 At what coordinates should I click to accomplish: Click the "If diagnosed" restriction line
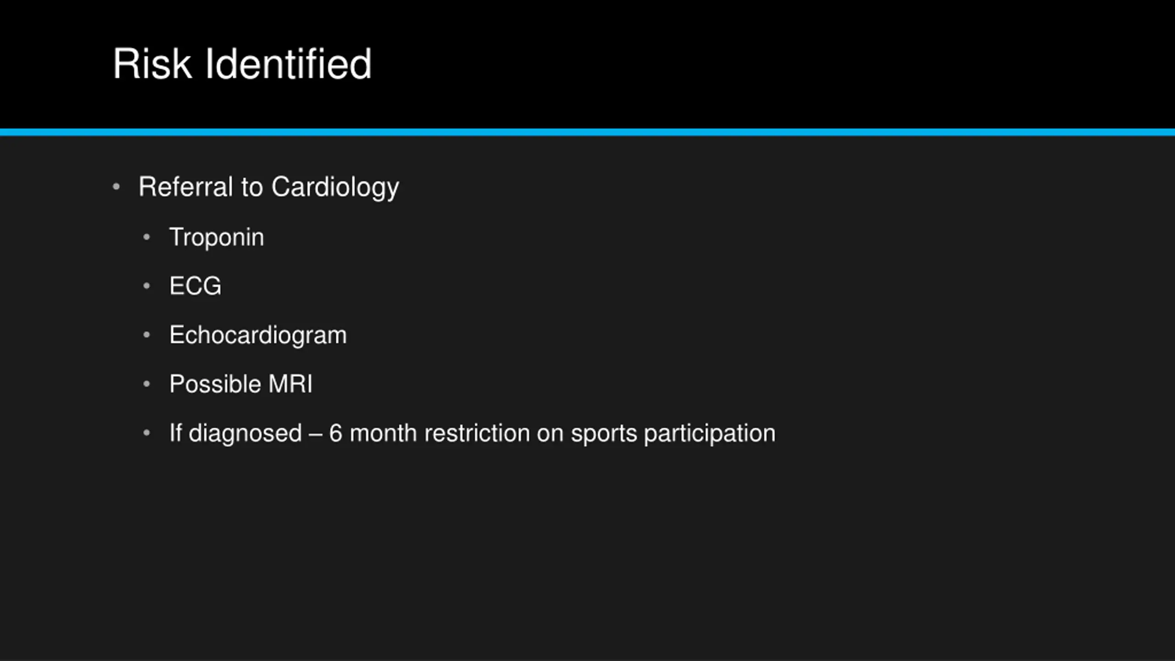pyautogui.click(x=472, y=434)
